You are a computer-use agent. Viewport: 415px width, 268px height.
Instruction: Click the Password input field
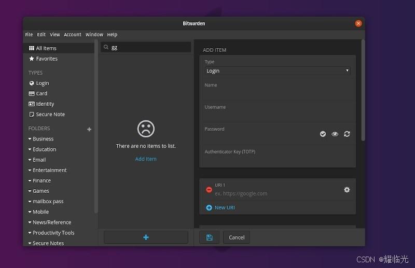point(260,137)
